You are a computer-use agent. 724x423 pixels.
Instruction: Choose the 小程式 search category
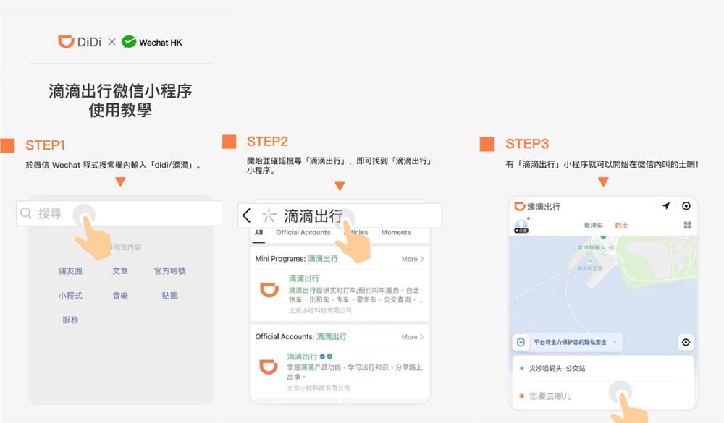70,296
